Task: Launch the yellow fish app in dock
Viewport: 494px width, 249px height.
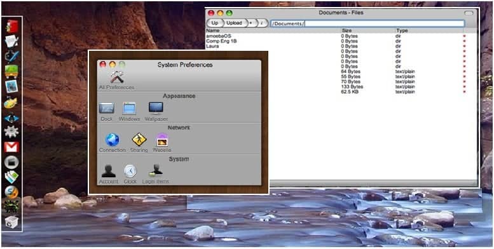Action: point(11,102)
